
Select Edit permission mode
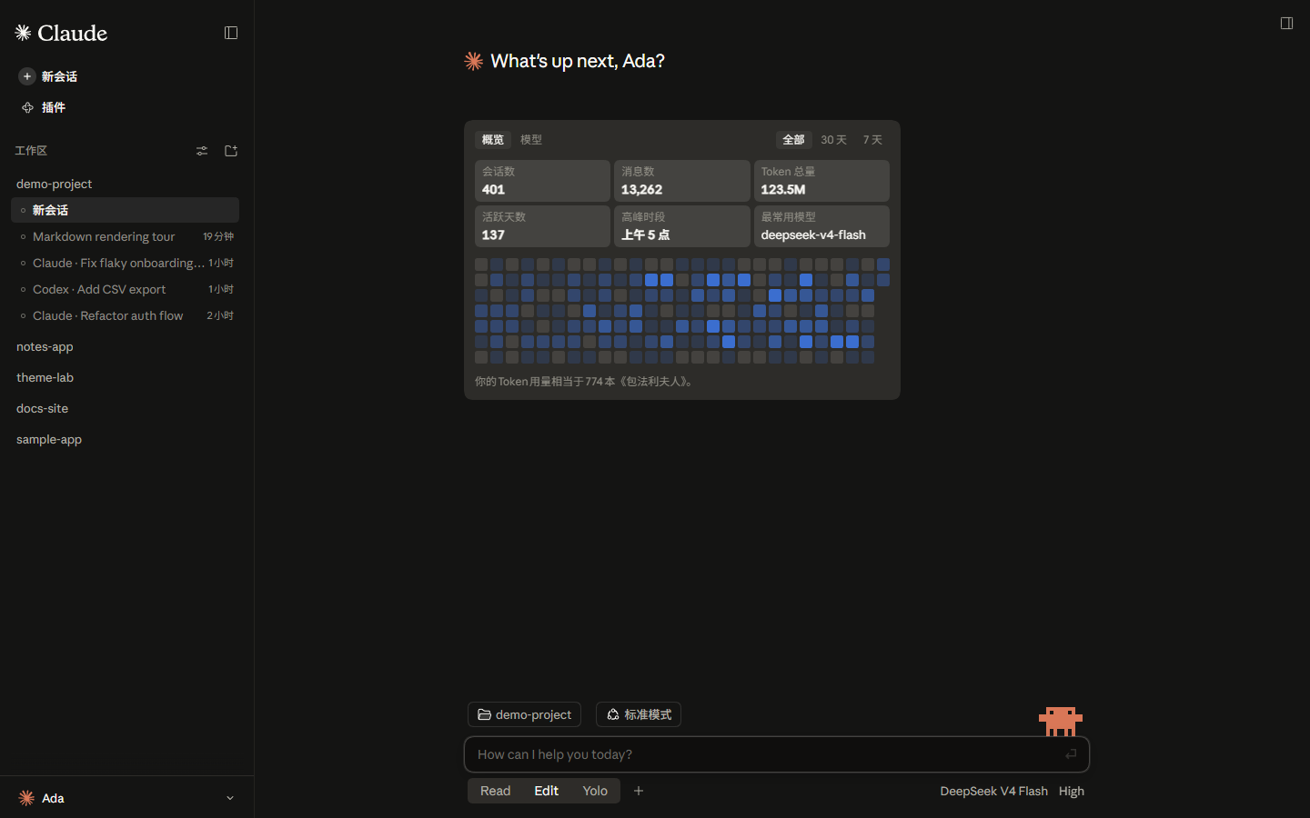(546, 791)
